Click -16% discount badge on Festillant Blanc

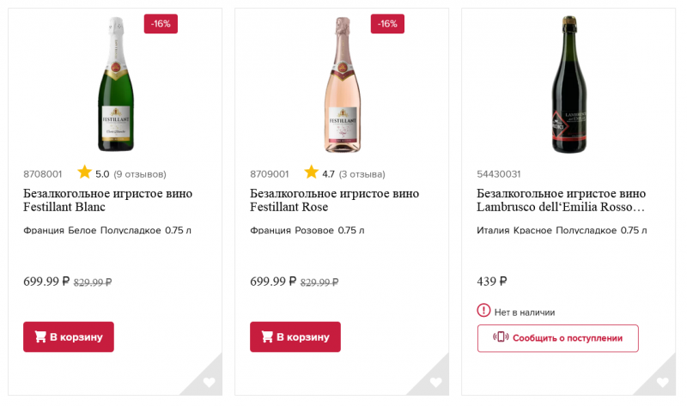tap(161, 24)
